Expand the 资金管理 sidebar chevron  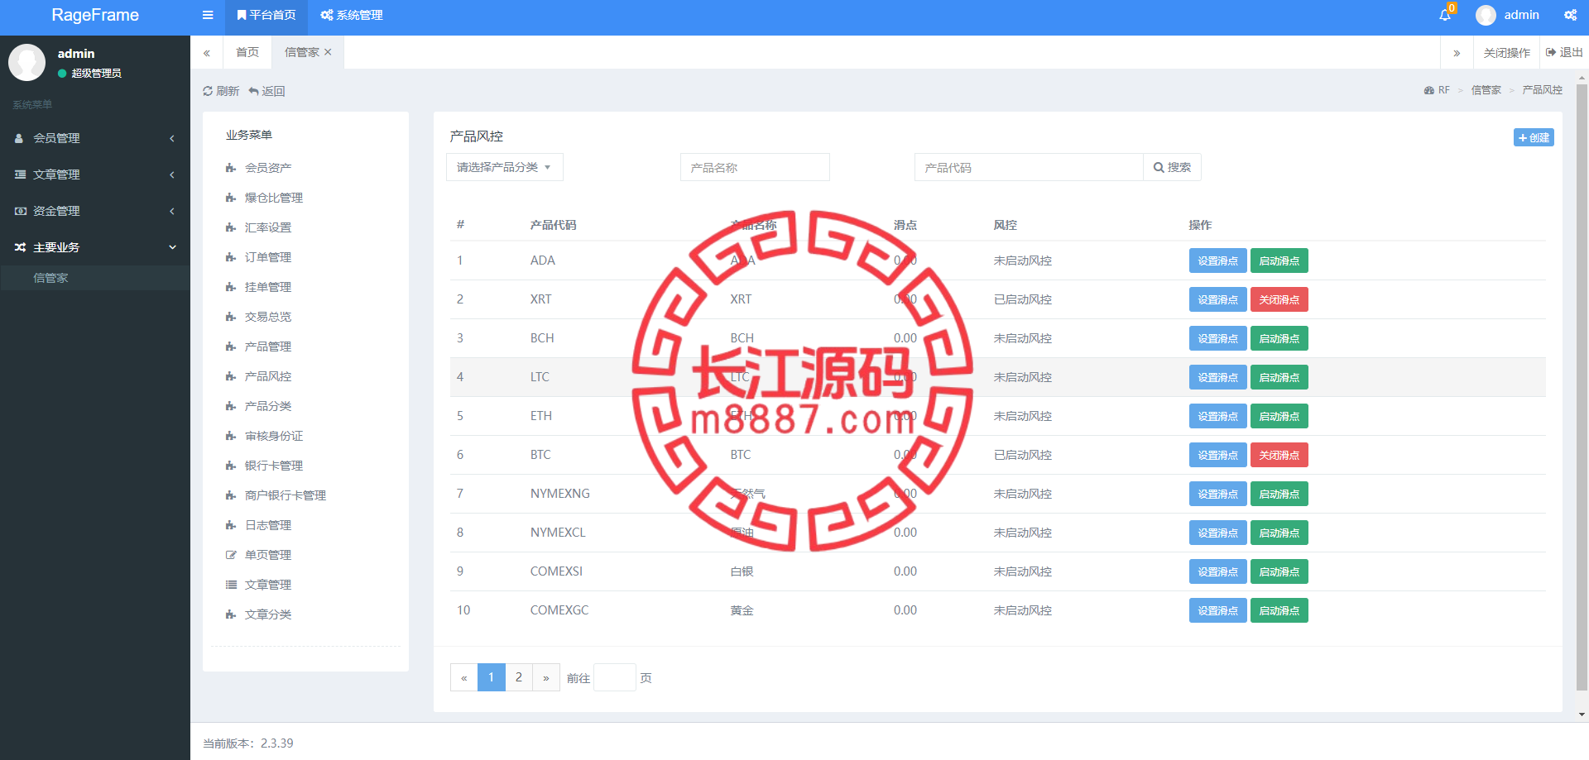[x=172, y=211]
